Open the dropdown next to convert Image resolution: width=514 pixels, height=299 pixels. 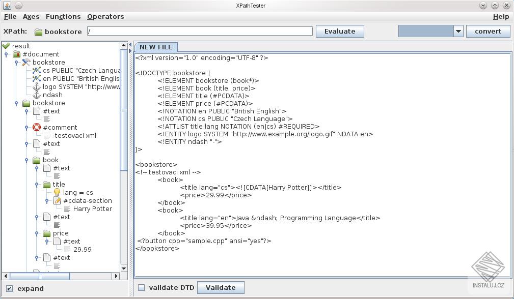click(x=457, y=31)
